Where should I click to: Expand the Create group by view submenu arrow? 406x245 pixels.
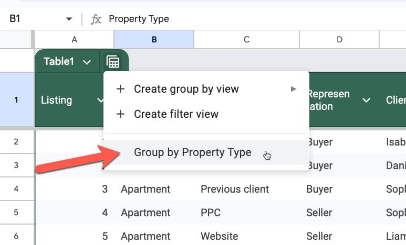pos(294,89)
